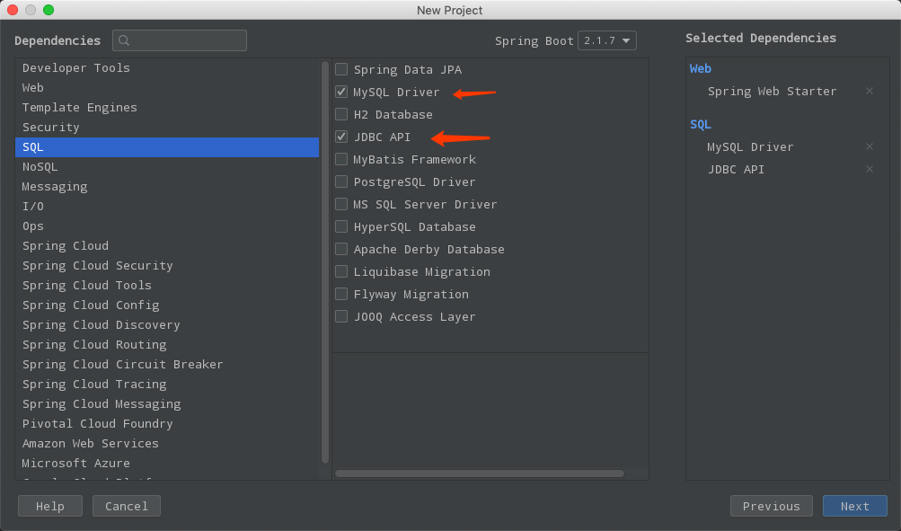Screen dimensions: 901x531
Task: Select MySQL Driver in Selected Dependencies list
Action: click(x=750, y=146)
